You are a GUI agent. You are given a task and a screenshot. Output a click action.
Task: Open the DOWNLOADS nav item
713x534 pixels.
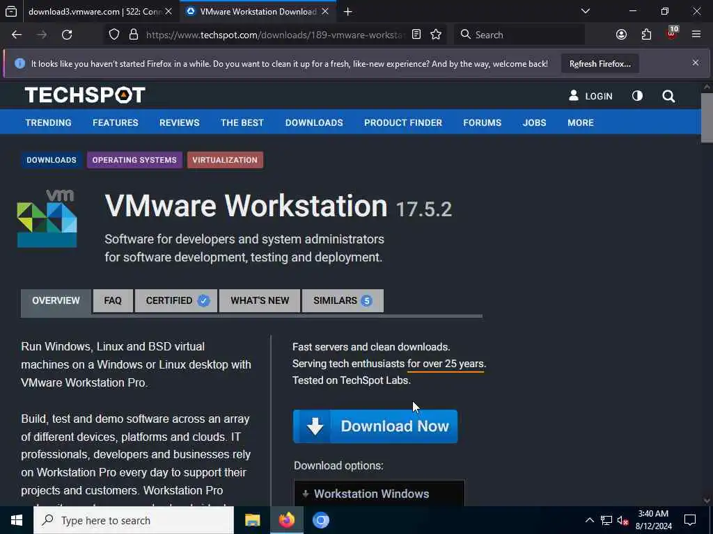(314, 122)
